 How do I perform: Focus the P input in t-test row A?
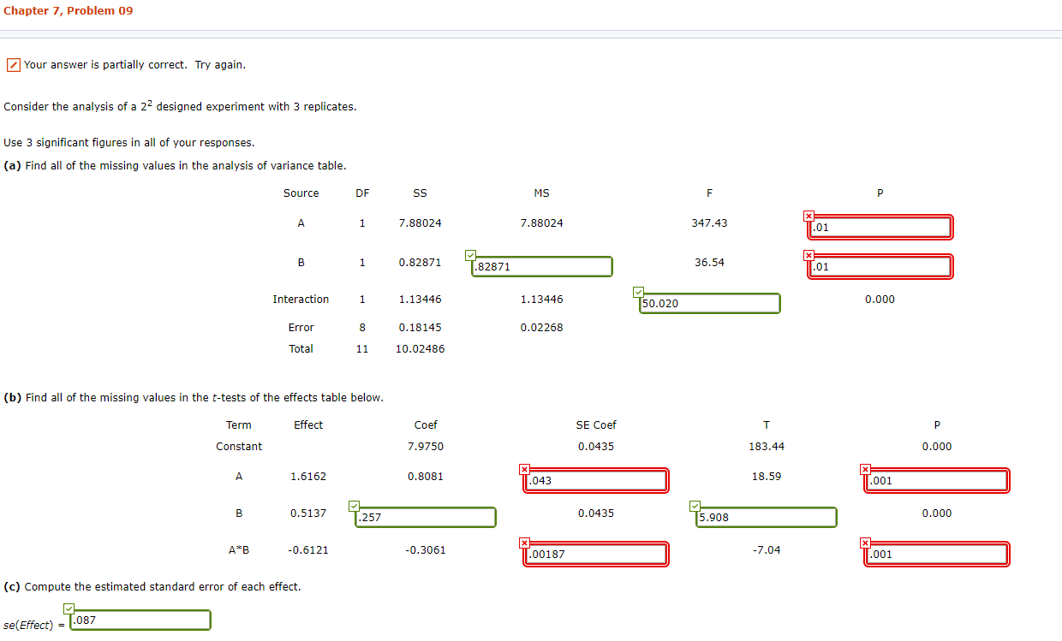click(x=937, y=481)
